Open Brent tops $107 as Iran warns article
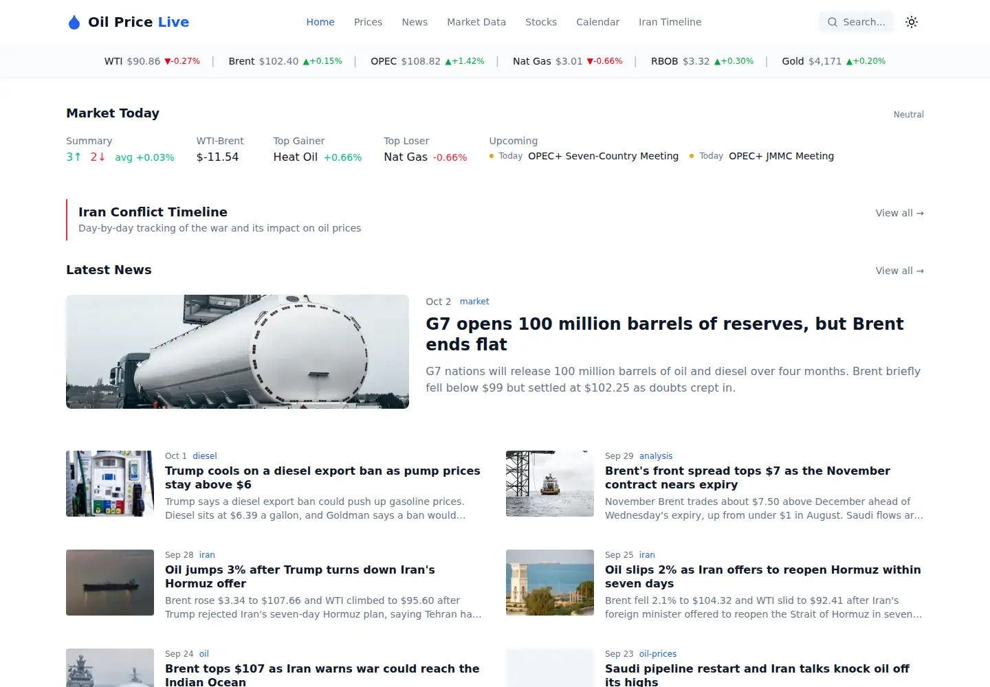The height and width of the screenshot is (687, 990). point(322,675)
